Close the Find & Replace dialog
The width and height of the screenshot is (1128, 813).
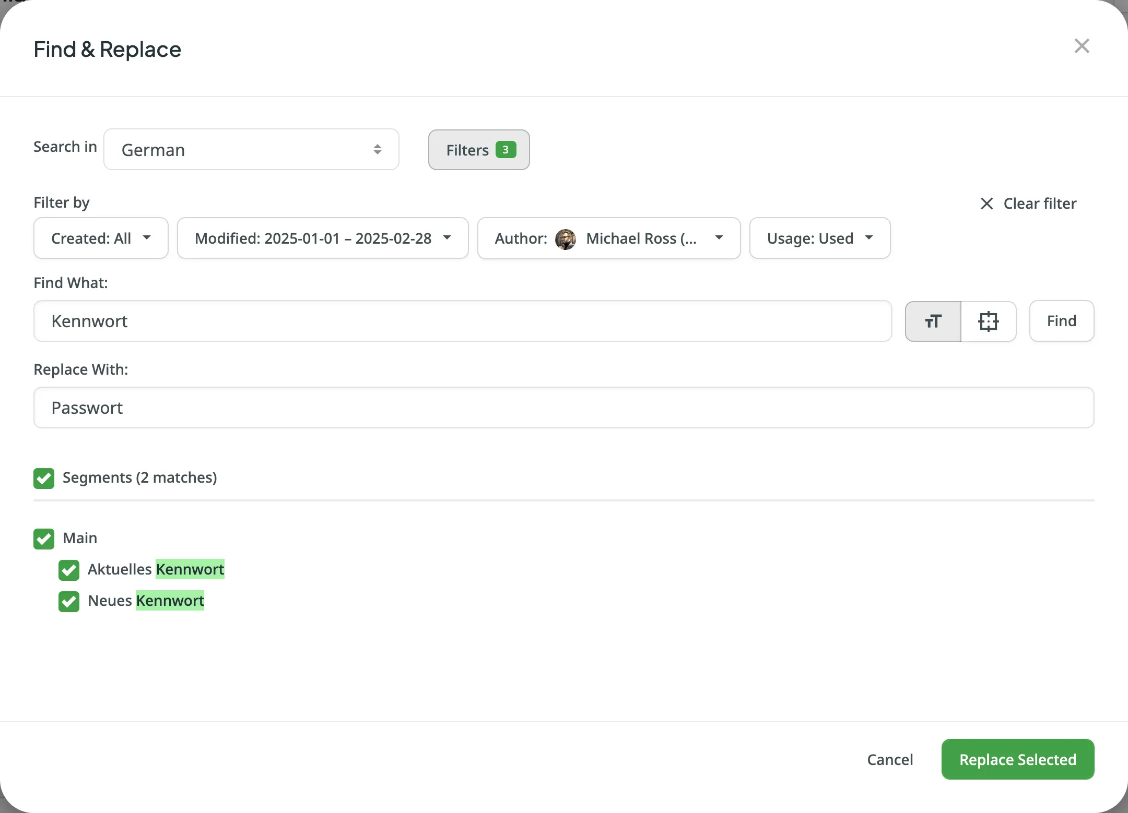(1082, 46)
